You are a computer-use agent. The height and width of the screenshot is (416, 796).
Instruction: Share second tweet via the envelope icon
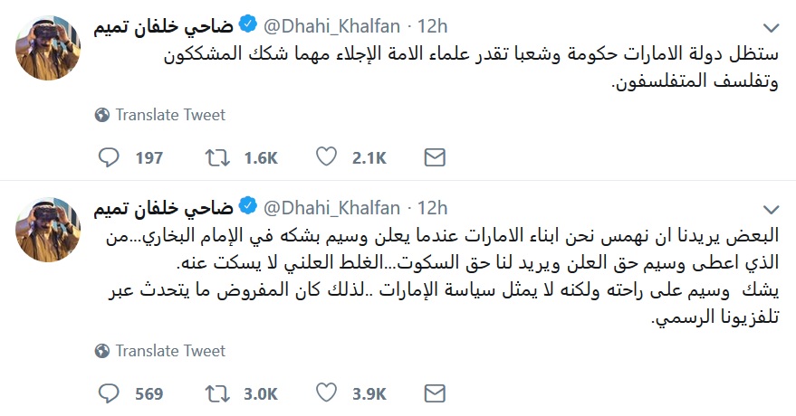point(435,393)
